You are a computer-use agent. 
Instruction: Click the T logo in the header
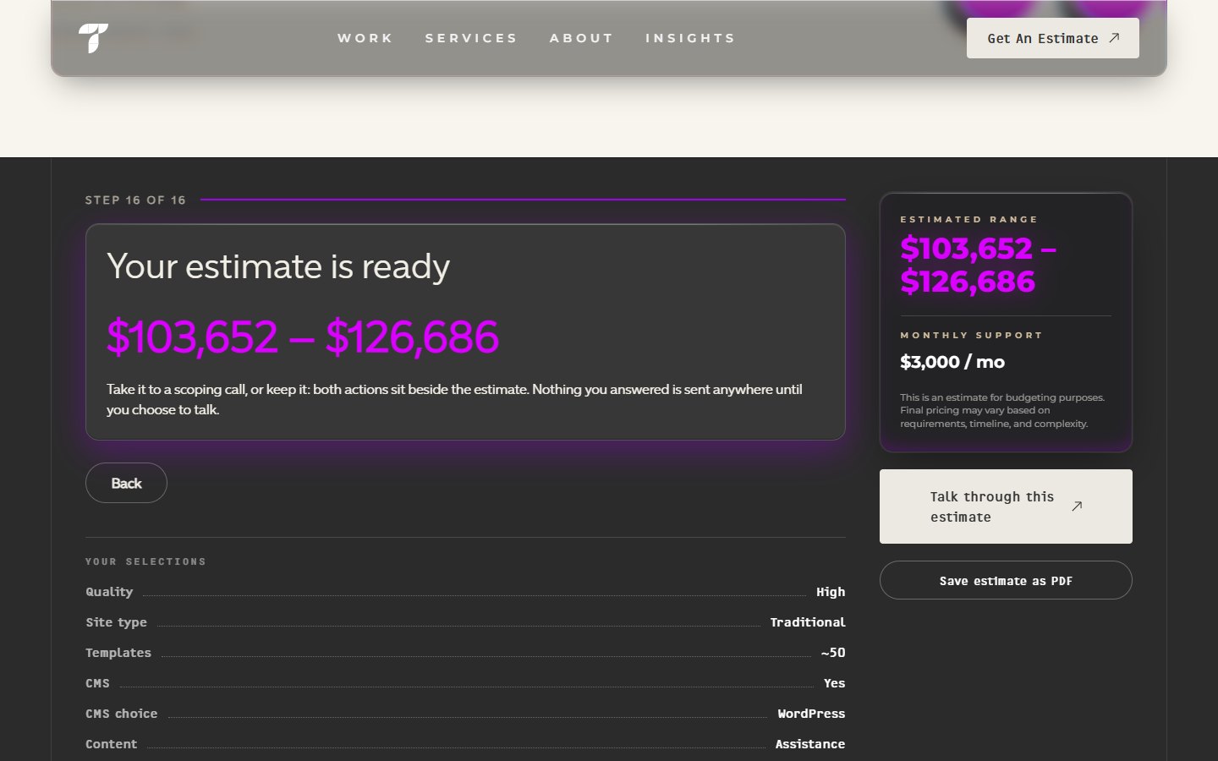[93, 38]
